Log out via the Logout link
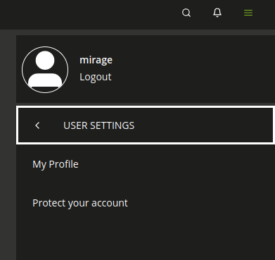 coord(96,77)
